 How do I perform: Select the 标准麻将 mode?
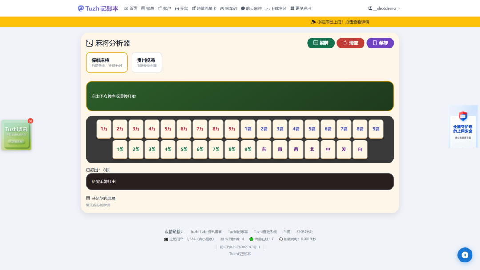pos(107,62)
